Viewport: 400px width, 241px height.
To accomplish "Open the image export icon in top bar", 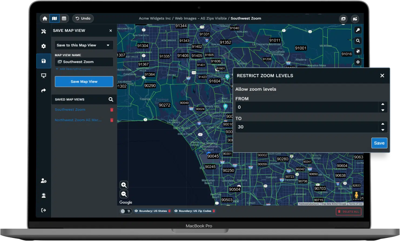I will [x=343, y=19].
